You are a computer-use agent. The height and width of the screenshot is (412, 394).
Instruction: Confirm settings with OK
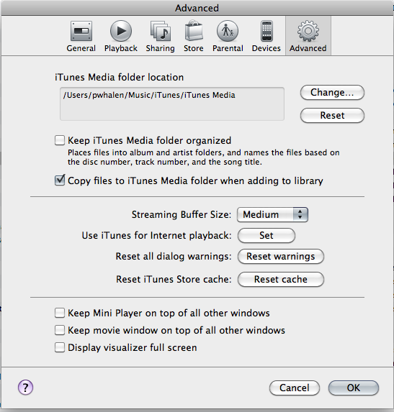353,388
